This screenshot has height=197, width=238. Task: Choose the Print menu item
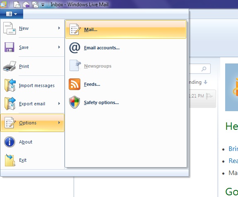point(32,66)
